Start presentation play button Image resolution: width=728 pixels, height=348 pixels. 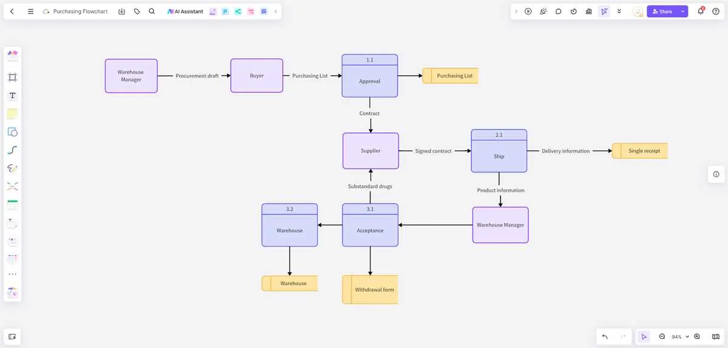[528, 12]
